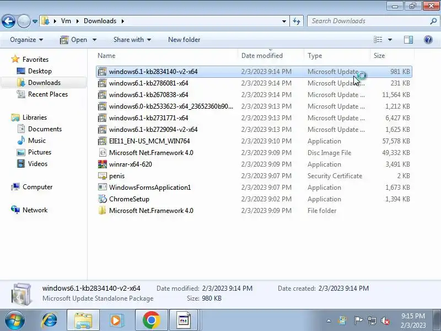Click the windows6.1-kb2834140-v2-x64 file icon

point(103,72)
